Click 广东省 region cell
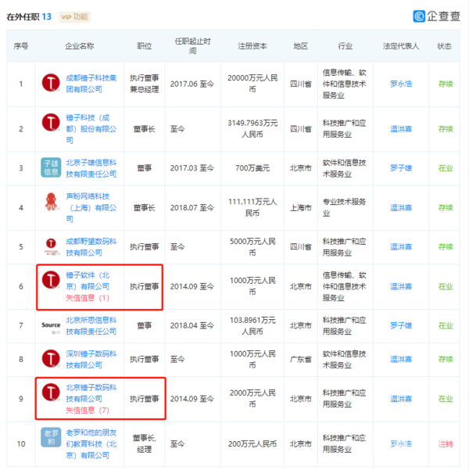Viewport: 469px width, 470px height. click(x=301, y=360)
